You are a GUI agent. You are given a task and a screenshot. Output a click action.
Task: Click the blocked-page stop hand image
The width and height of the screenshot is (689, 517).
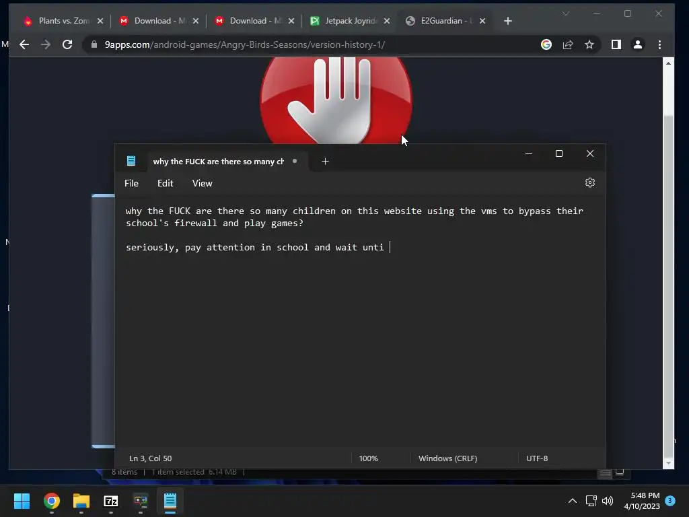(x=336, y=101)
